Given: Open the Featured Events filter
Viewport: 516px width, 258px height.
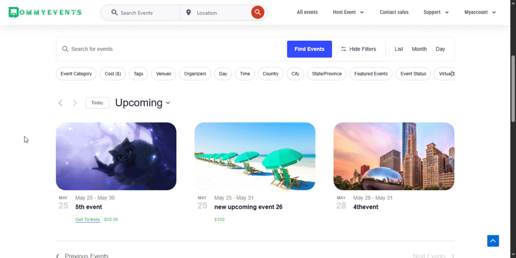Looking at the screenshot, I should pyautogui.click(x=371, y=74).
